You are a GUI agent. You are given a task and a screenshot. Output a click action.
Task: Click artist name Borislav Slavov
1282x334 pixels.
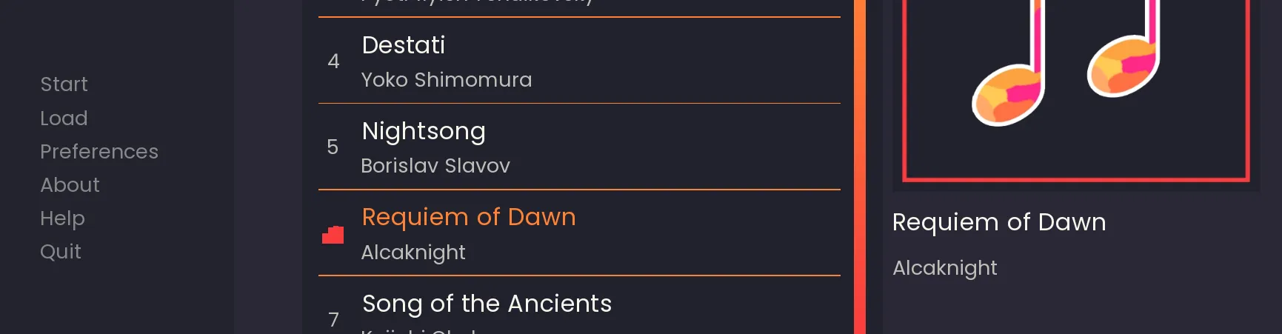coord(435,166)
